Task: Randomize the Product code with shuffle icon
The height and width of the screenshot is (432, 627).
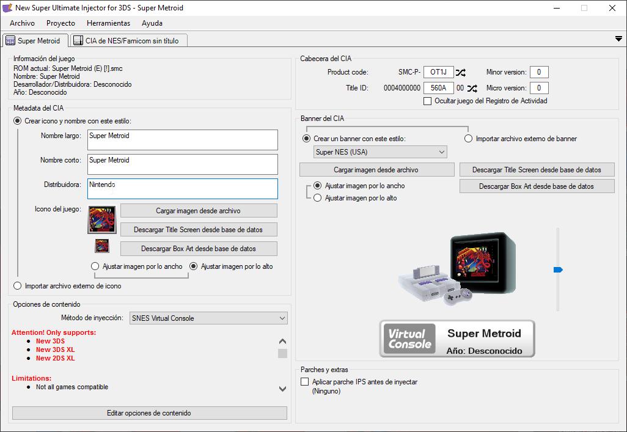Action: click(x=461, y=72)
